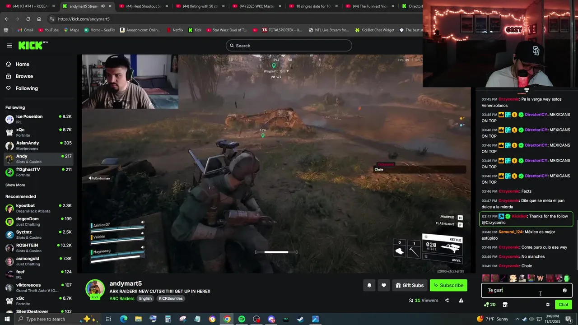Mute the andymart5 tab audio icon
The height and width of the screenshot is (325, 578).
[x=103, y=6]
